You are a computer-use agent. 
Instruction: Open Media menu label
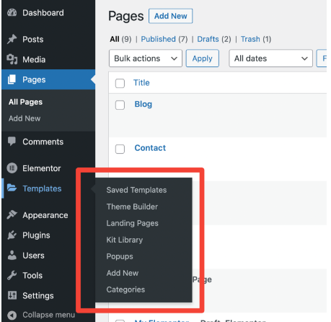click(x=34, y=59)
